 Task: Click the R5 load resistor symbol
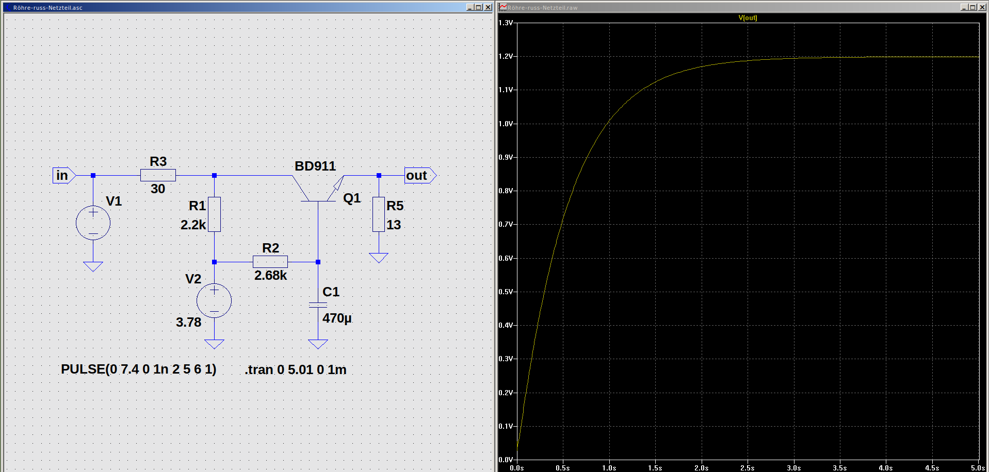pyautogui.click(x=379, y=214)
